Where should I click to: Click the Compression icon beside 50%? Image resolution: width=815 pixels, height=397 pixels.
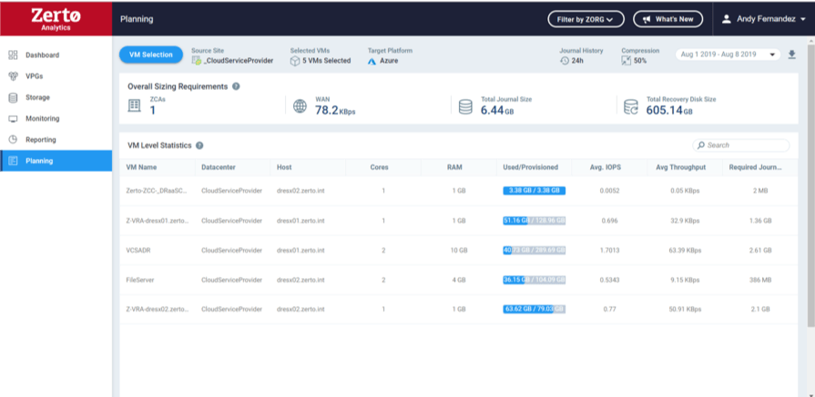pyautogui.click(x=627, y=61)
